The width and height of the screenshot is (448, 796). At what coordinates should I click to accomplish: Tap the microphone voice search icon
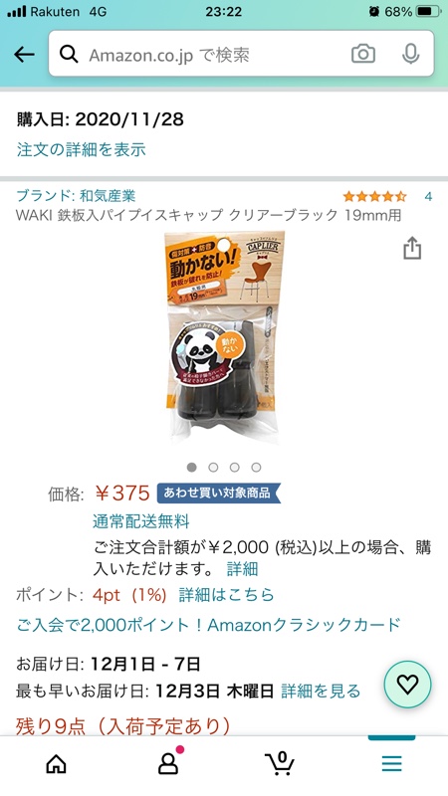410,54
